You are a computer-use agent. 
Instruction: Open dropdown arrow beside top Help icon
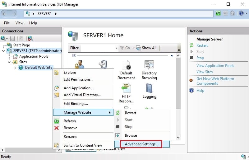point(246,13)
